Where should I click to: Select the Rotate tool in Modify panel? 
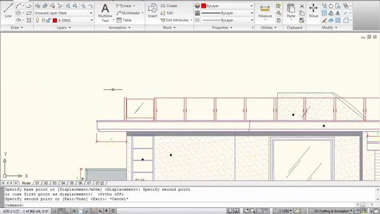(x=331, y=6)
